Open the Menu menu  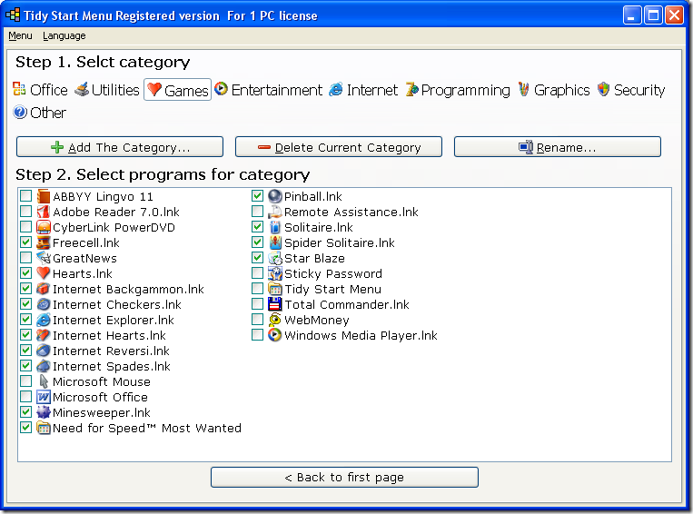coord(20,35)
